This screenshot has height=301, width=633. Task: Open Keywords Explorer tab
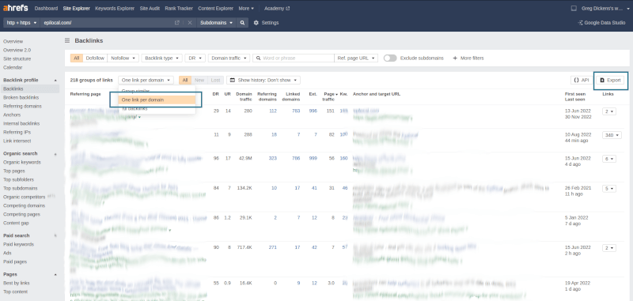point(115,8)
